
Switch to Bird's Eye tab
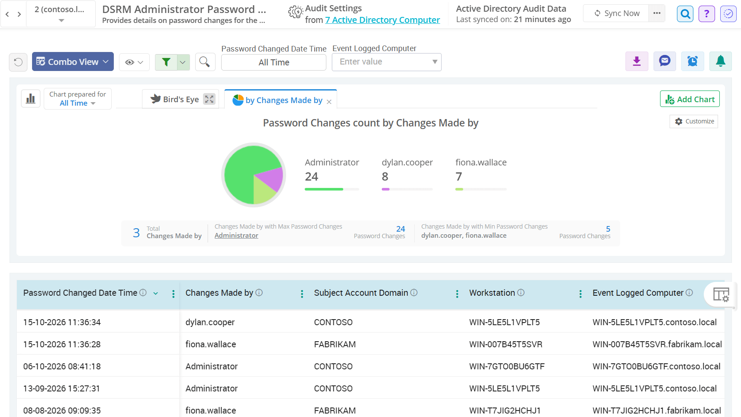coord(180,99)
